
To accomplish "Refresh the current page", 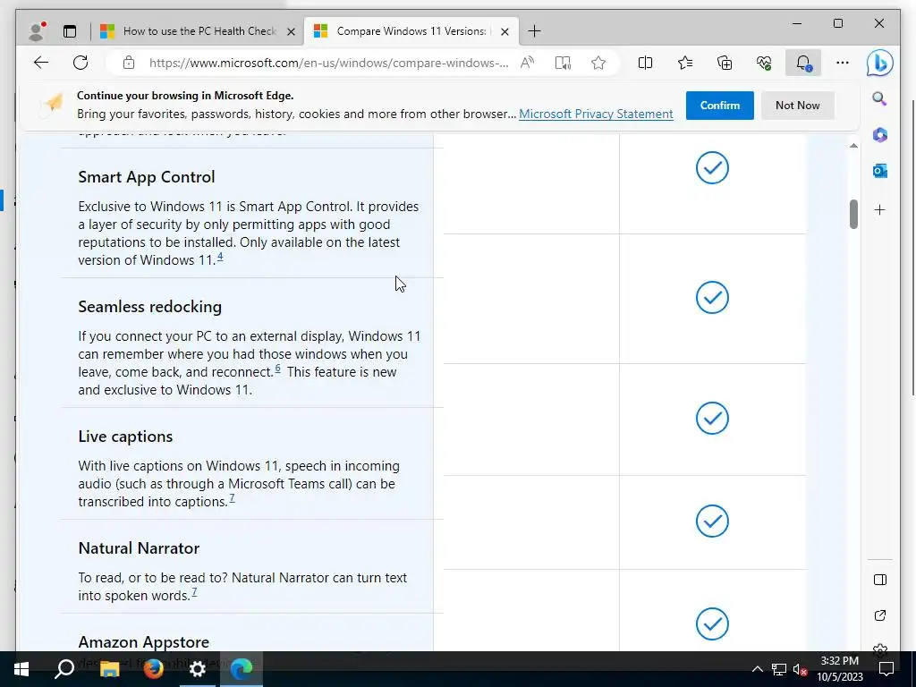I will pyautogui.click(x=81, y=63).
